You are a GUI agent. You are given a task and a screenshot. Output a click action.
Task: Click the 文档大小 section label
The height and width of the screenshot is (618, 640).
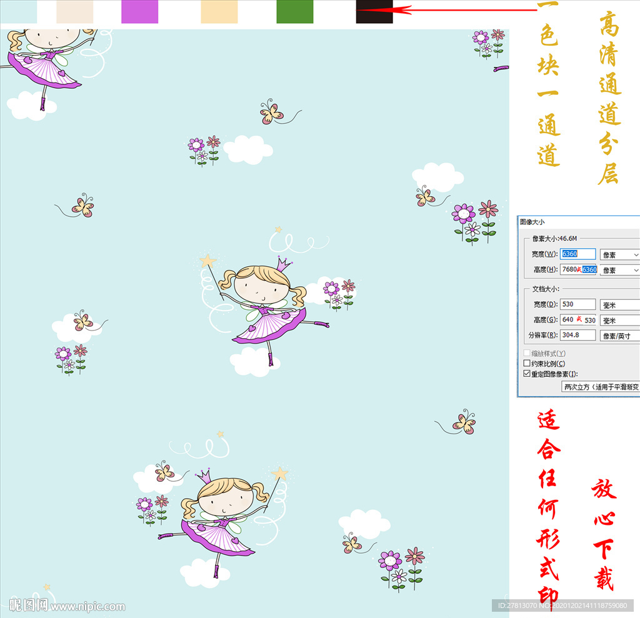click(x=546, y=289)
